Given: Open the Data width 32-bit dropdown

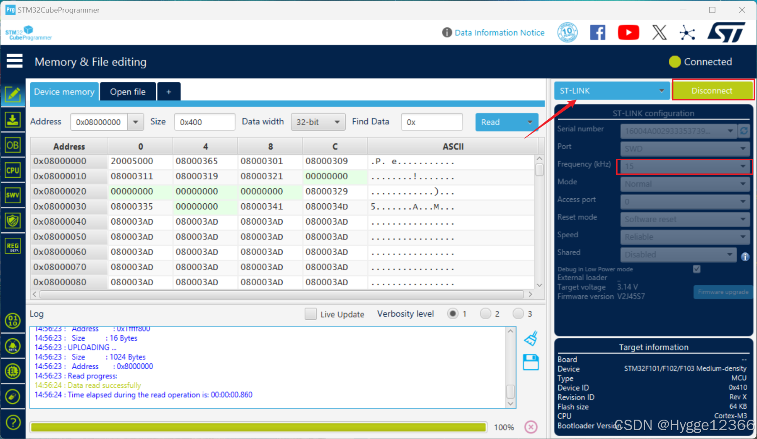Looking at the screenshot, I should (318, 122).
